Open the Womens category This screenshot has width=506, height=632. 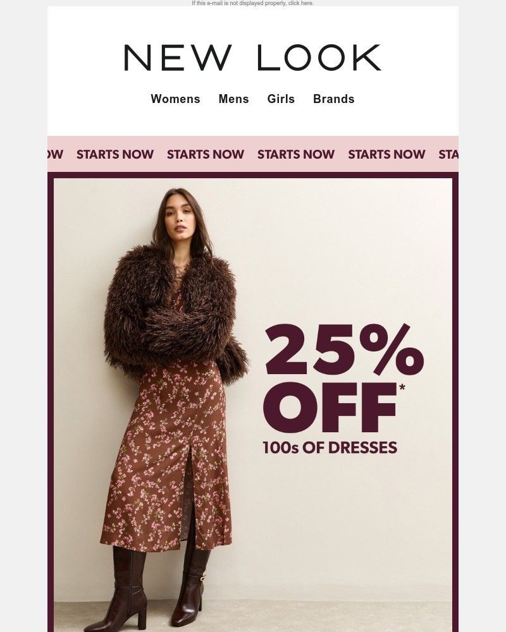click(176, 99)
